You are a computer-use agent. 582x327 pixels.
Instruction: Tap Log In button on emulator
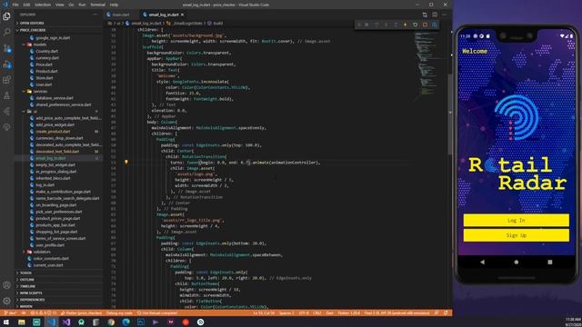point(516,220)
